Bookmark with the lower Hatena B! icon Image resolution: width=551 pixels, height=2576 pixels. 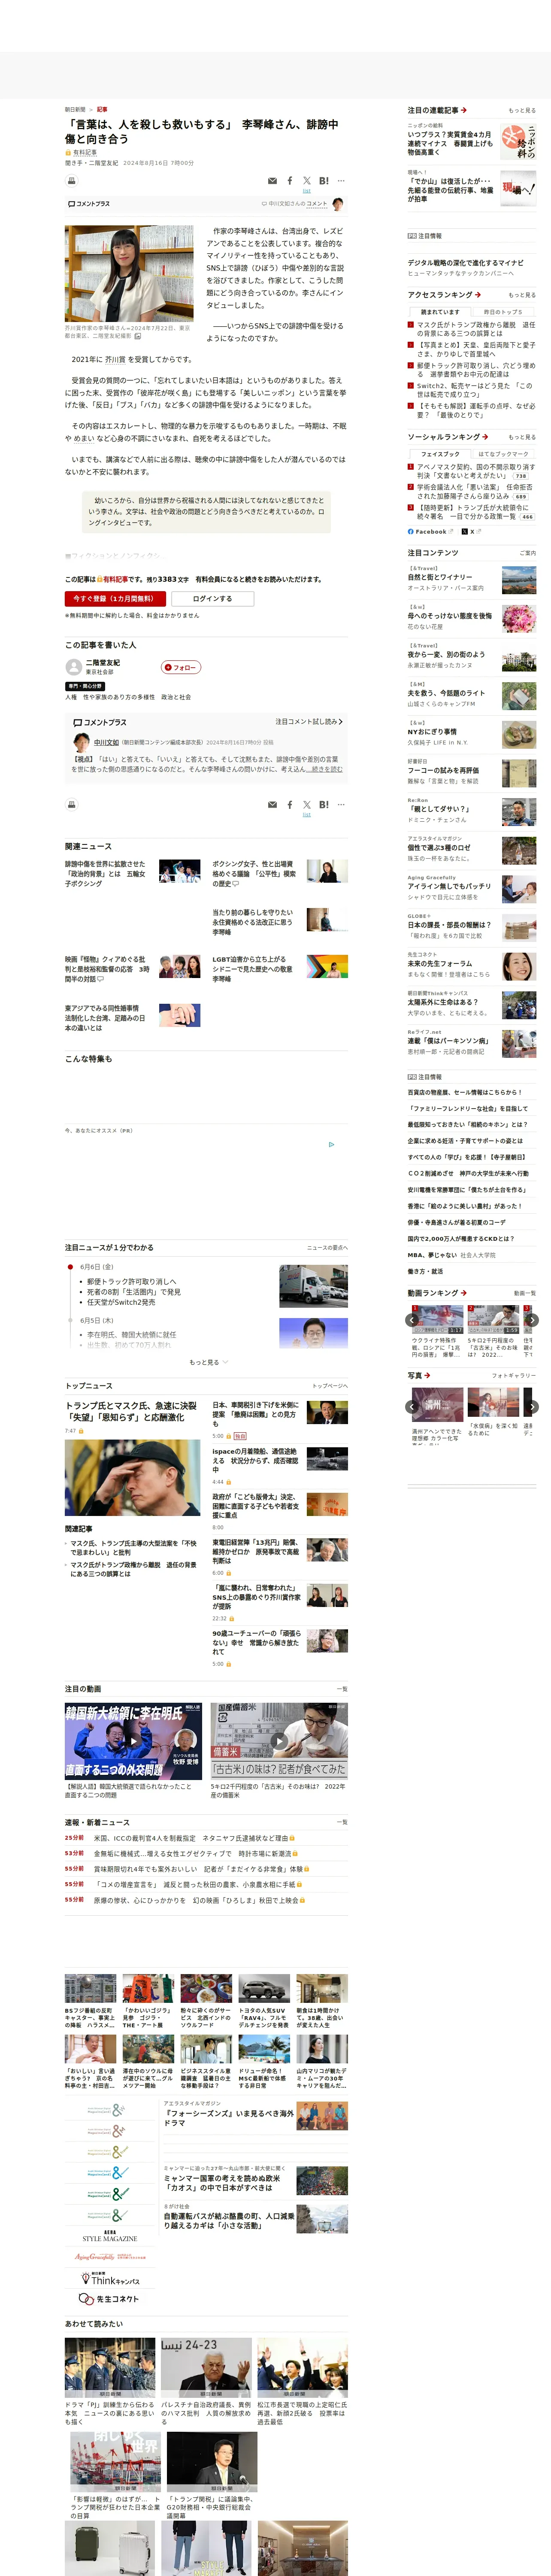324,804
